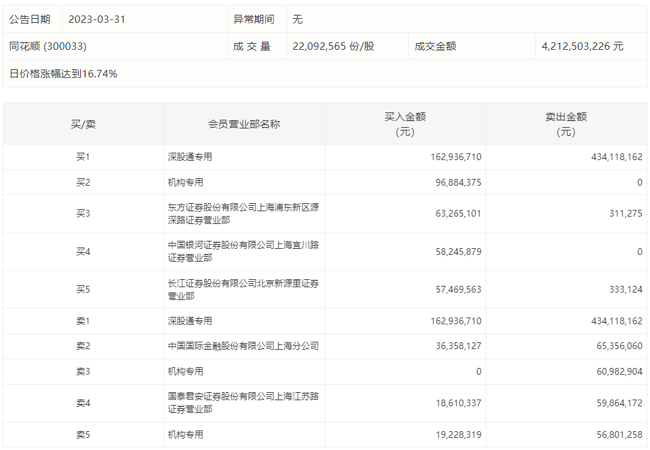
Task: Click the 买3 row label
Action: pyautogui.click(x=83, y=214)
